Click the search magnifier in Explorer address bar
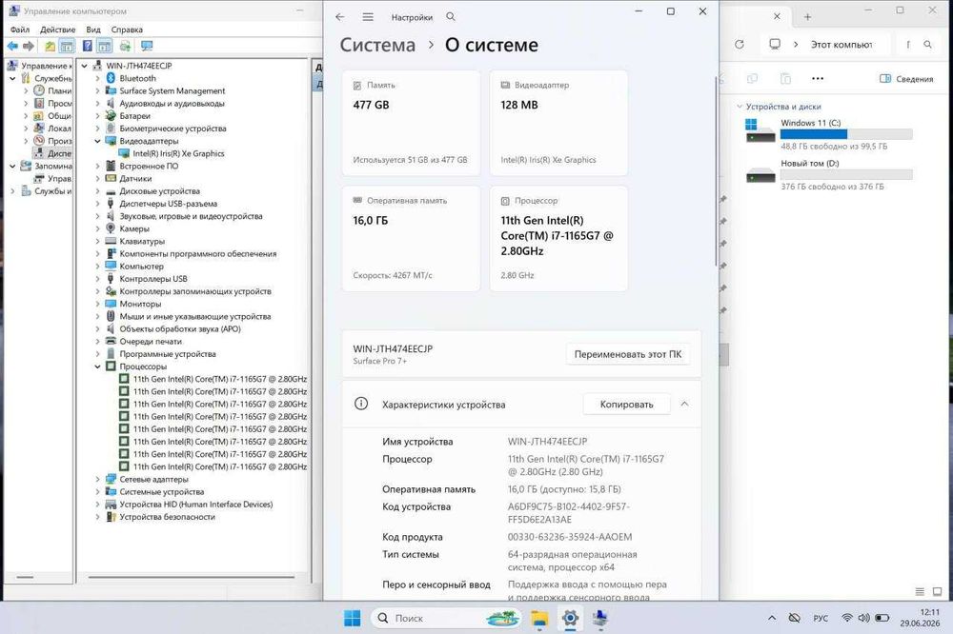Image resolution: width=953 pixels, height=634 pixels. [x=927, y=45]
